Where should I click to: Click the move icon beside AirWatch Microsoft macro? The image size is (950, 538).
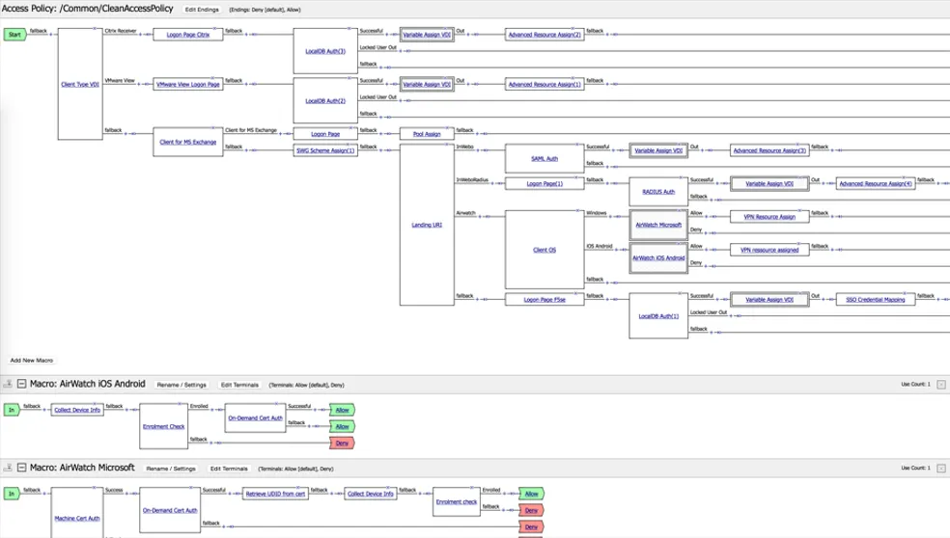coord(8,468)
